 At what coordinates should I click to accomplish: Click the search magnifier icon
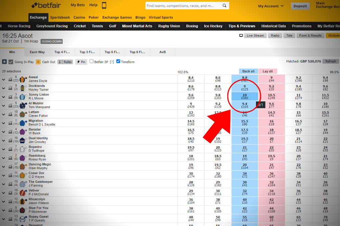224,5
